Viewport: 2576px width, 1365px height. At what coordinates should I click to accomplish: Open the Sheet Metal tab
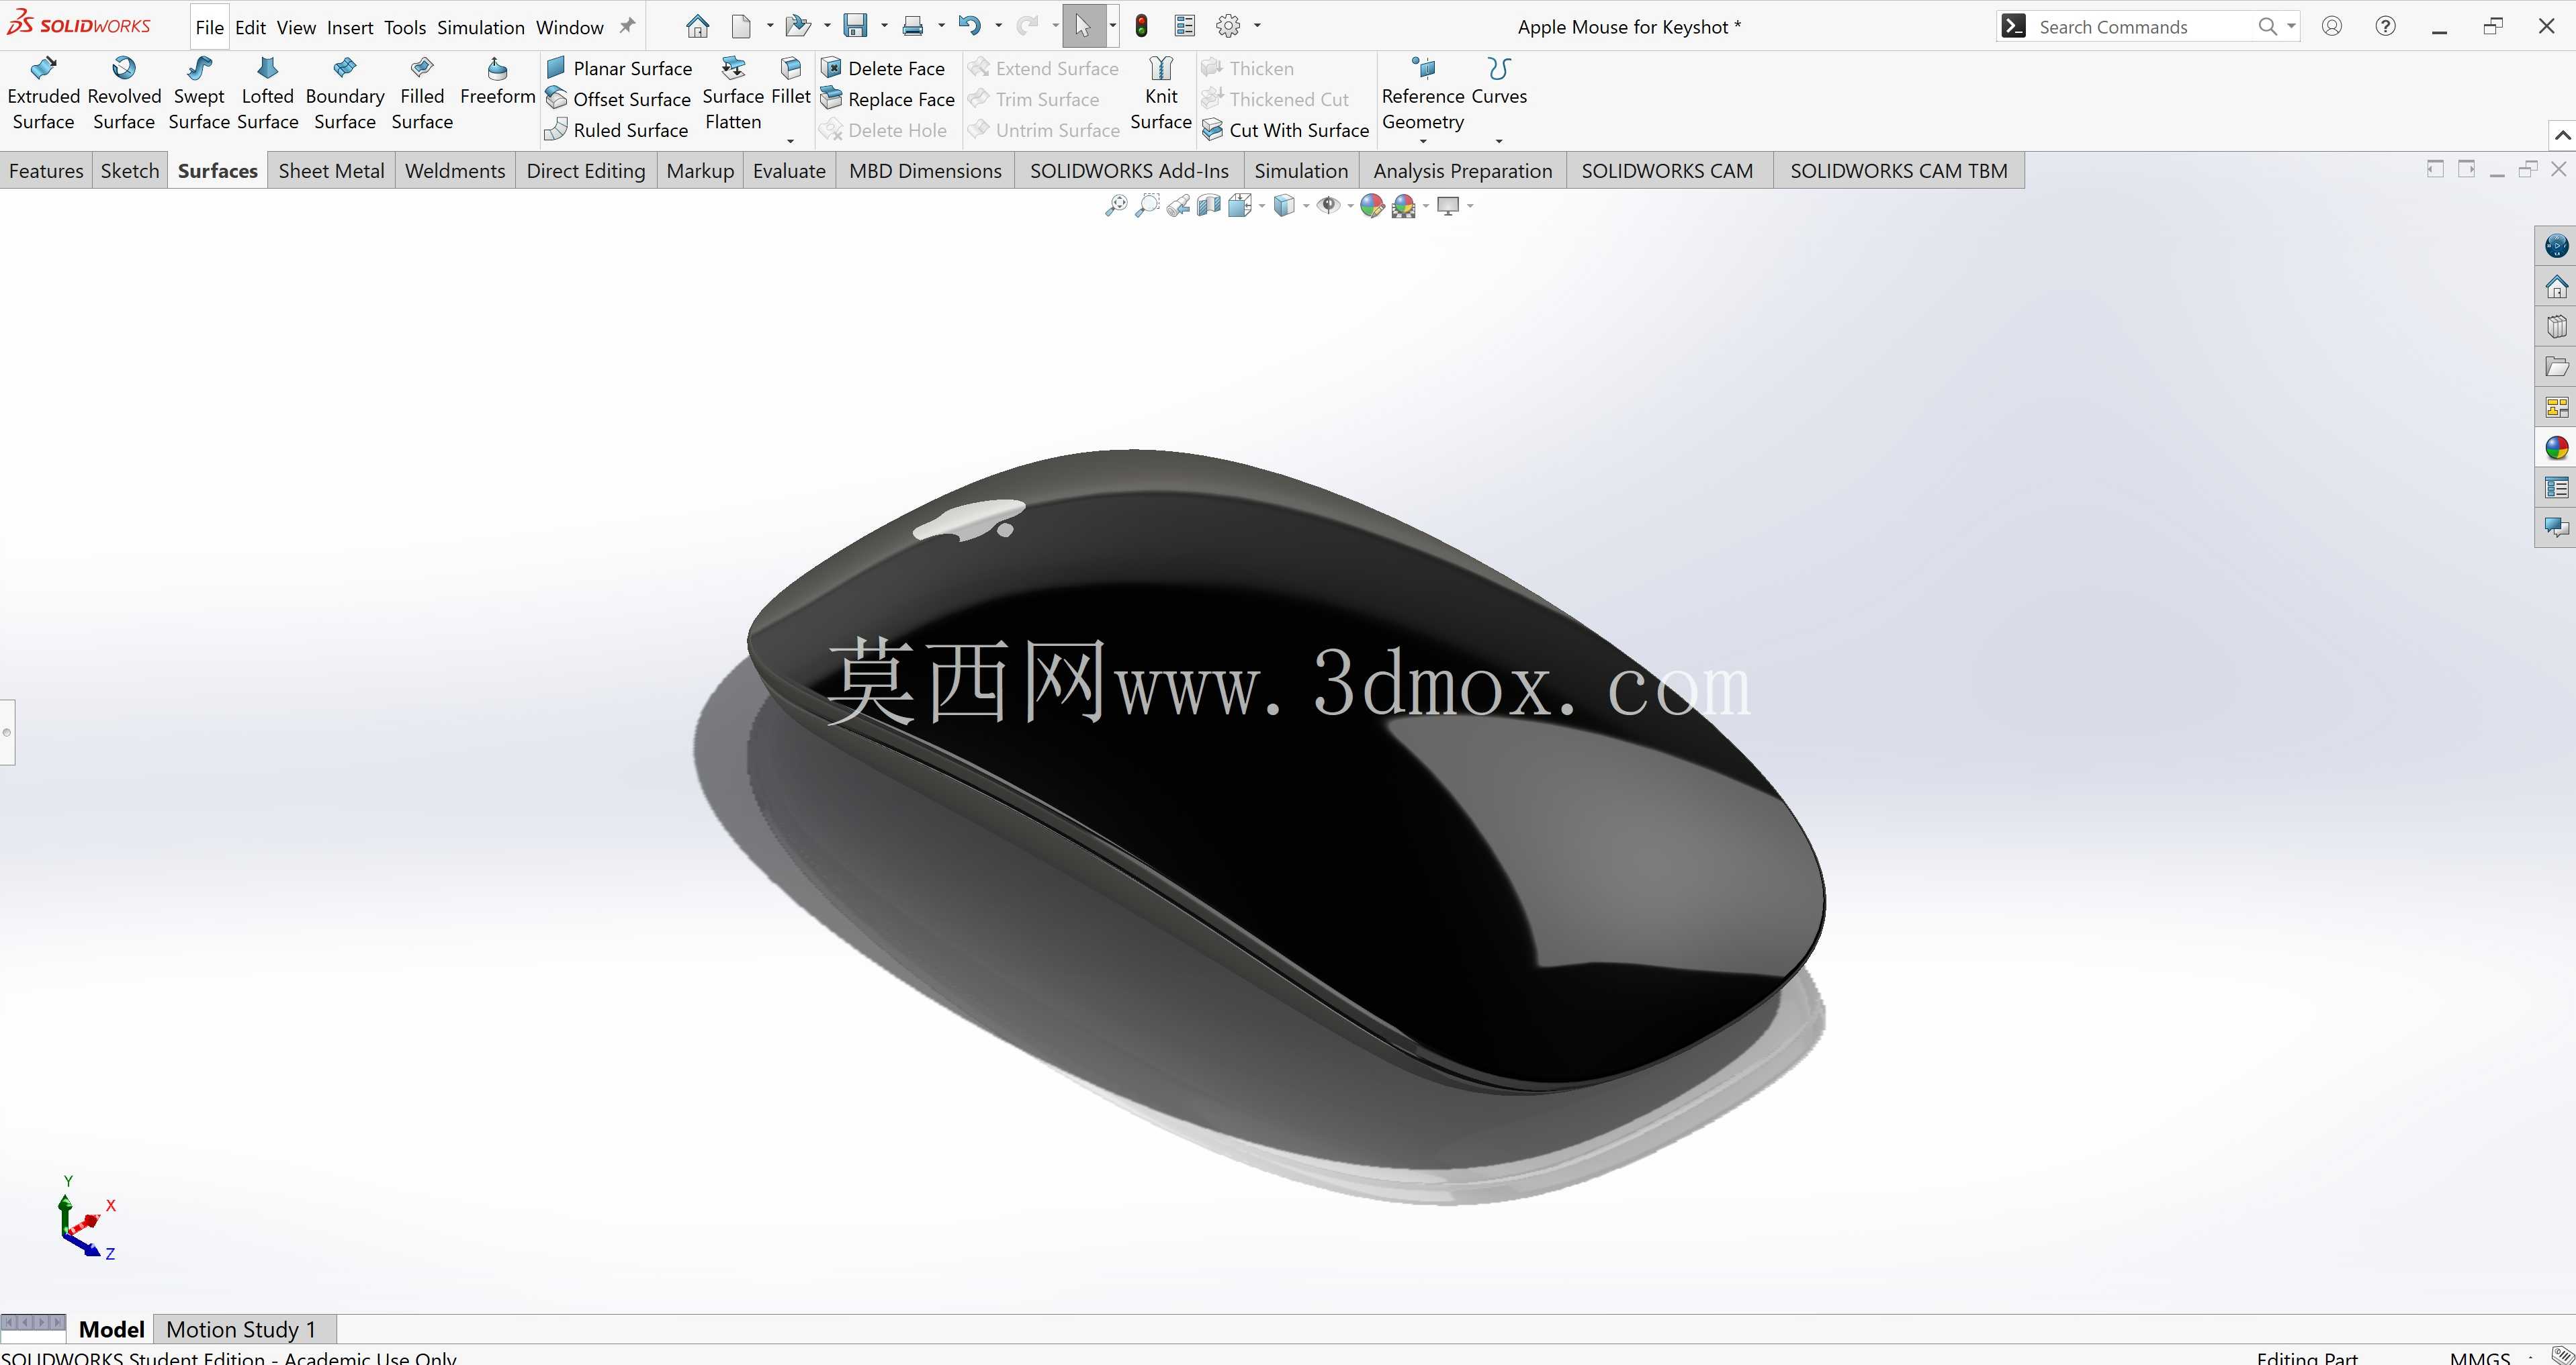pyautogui.click(x=331, y=171)
